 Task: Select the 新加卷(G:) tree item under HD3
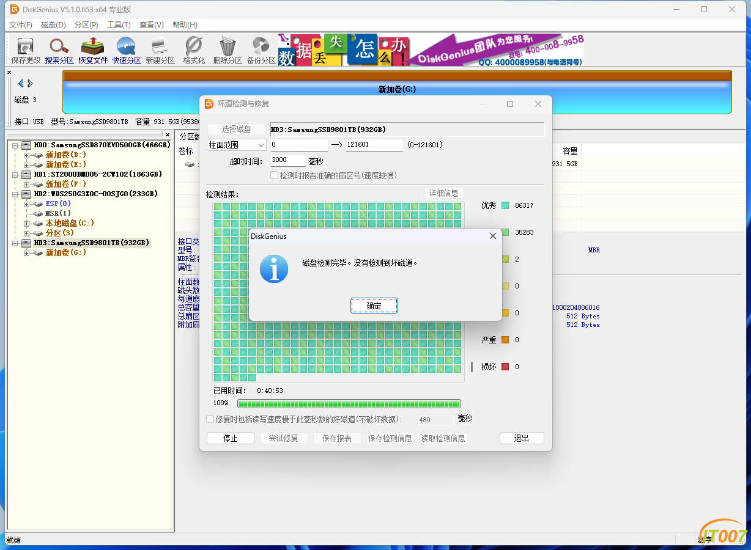[66, 252]
